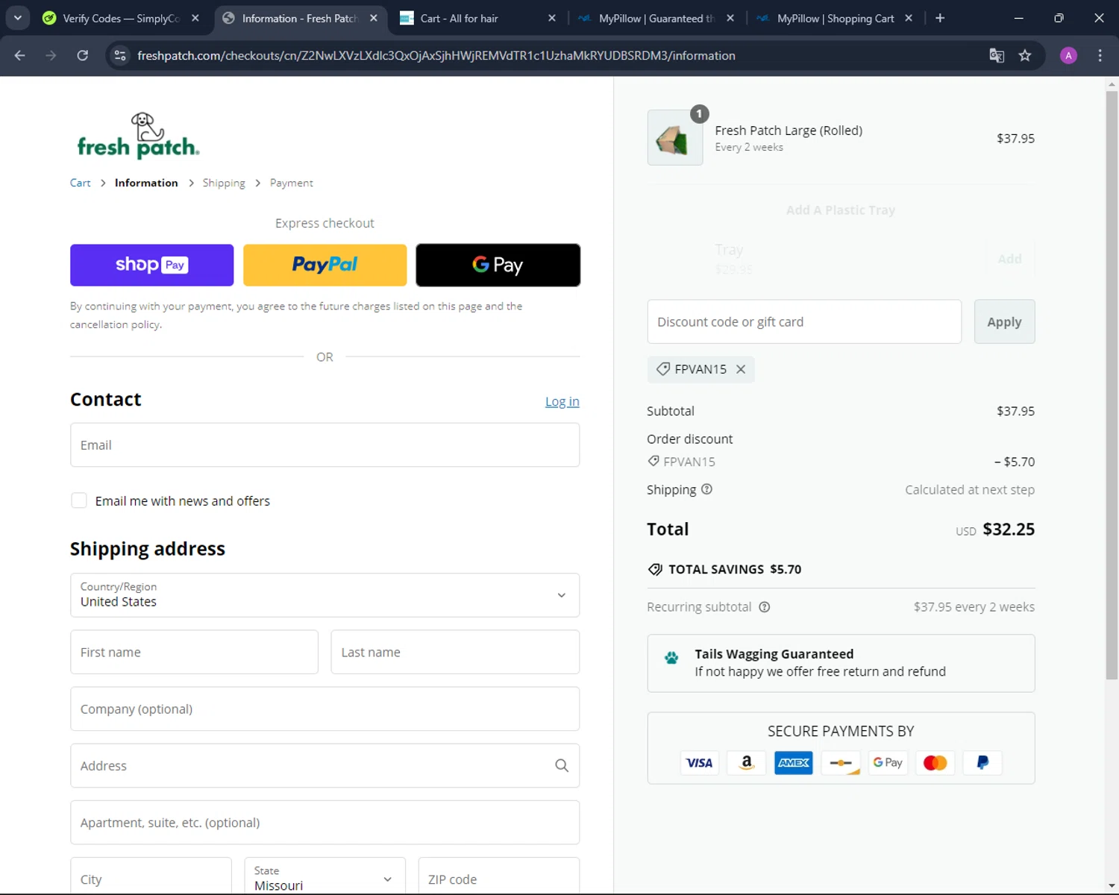
Task: Close the Cart - All for hair tab
Action: [x=552, y=18]
